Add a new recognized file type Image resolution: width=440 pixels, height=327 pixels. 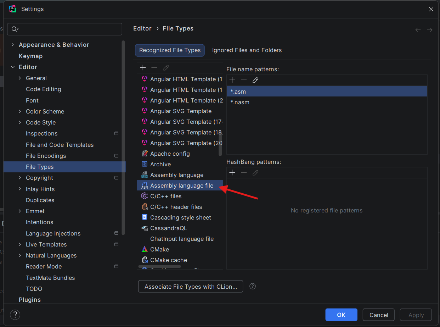[143, 67]
